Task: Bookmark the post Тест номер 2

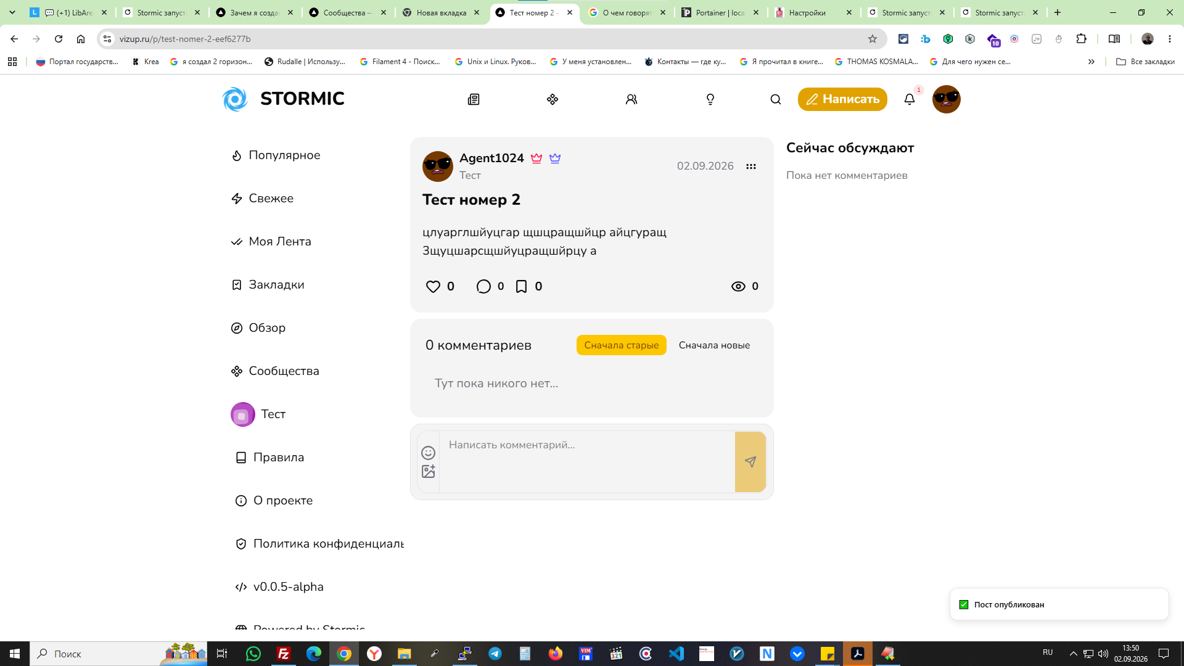Action: click(521, 286)
